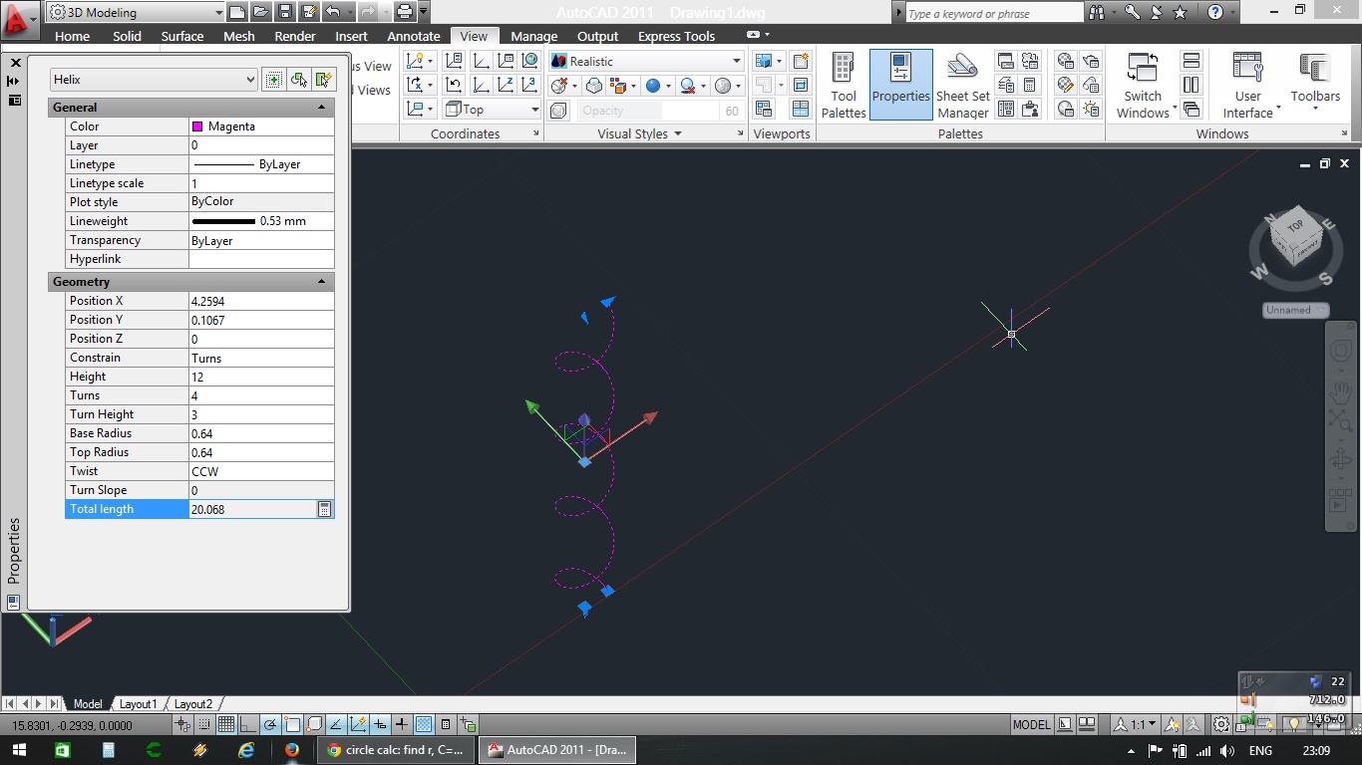Click the Height value field
Image resolution: width=1362 pixels, height=765 pixels.
point(261,377)
